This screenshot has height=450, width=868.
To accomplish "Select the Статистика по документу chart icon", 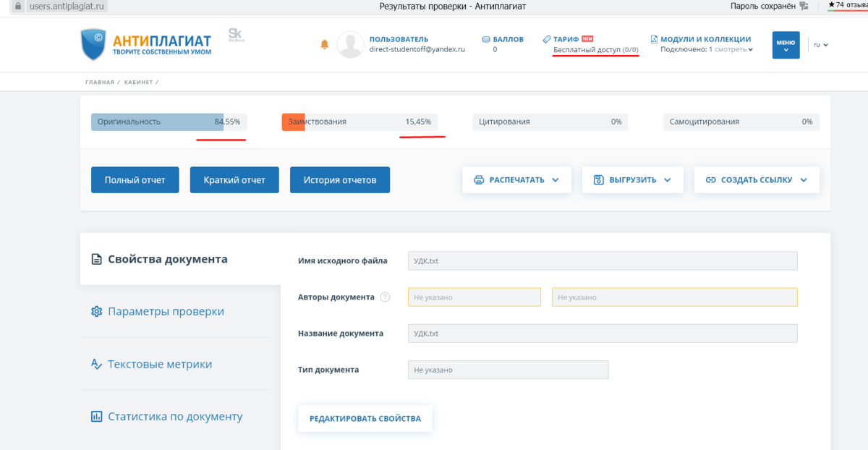I will coord(96,416).
